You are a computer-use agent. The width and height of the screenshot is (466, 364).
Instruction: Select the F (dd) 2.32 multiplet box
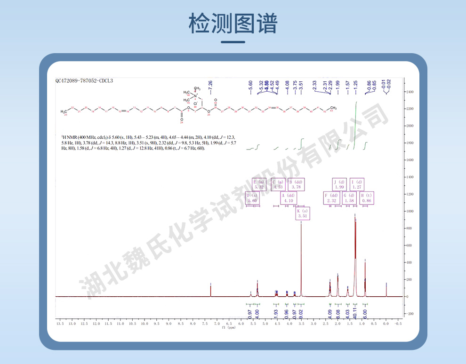pyautogui.click(x=331, y=198)
